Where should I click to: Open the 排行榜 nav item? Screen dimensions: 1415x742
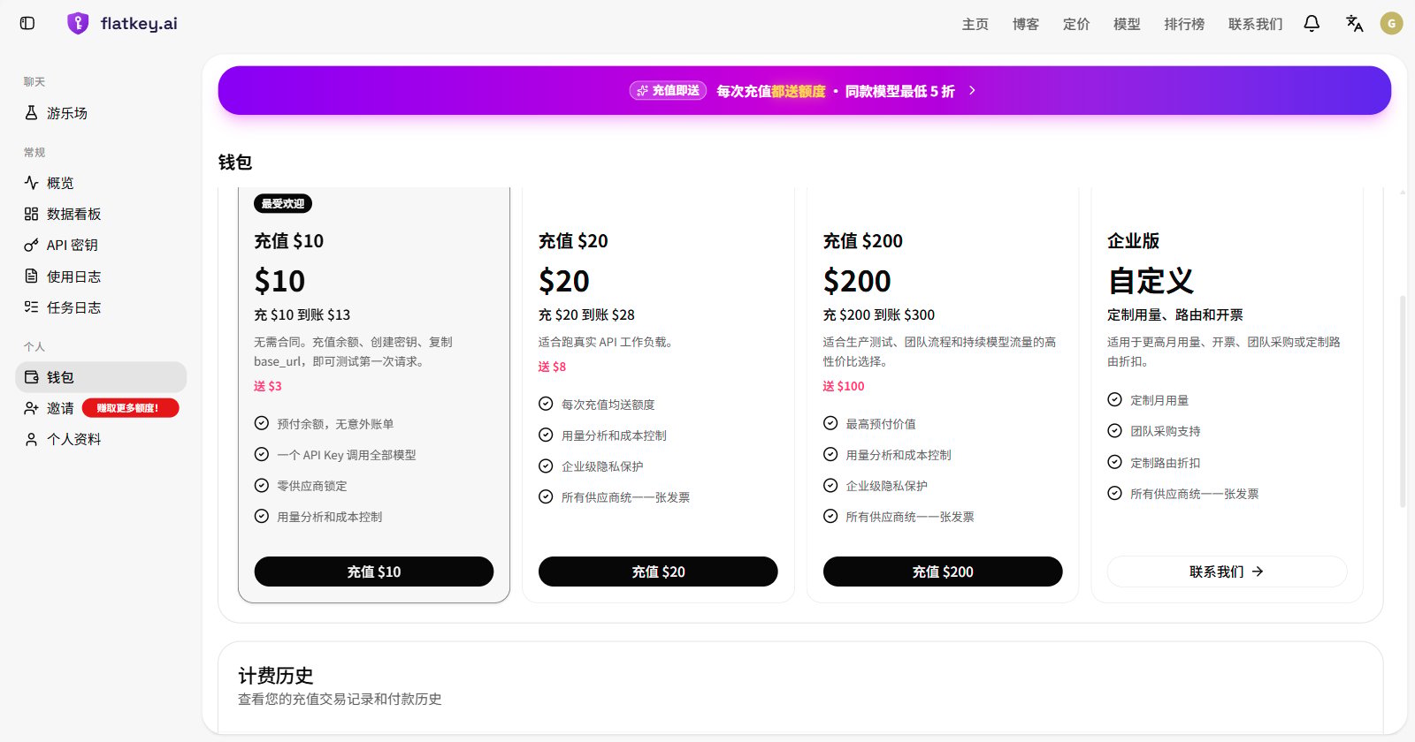tap(1184, 24)
